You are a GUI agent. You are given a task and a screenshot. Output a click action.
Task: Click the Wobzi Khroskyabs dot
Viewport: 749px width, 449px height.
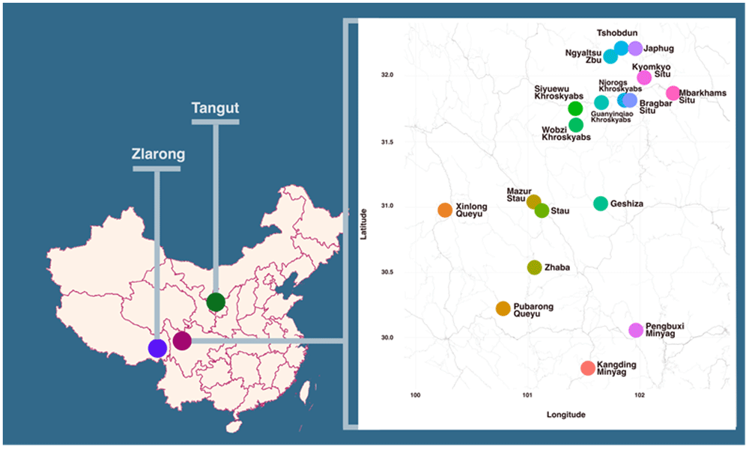[576, 125]
